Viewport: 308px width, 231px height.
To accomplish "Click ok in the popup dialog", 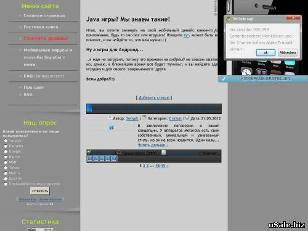I will coord(265,52).
